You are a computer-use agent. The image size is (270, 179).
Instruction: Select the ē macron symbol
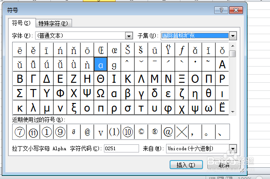tap(19, 50)
